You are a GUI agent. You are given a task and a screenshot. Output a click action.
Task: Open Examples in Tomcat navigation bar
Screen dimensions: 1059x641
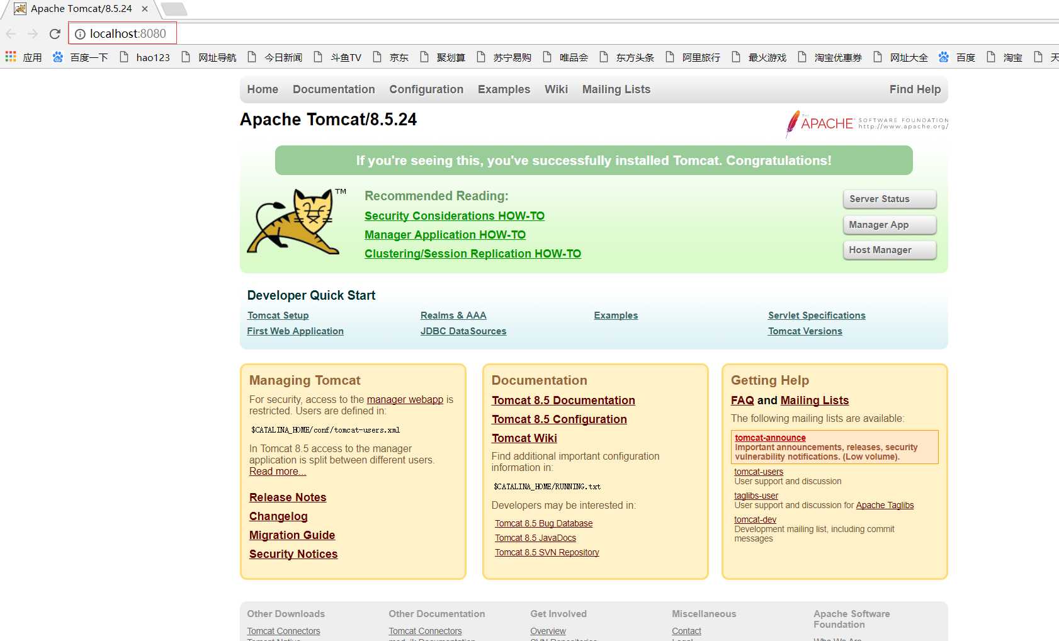[504, 89]
